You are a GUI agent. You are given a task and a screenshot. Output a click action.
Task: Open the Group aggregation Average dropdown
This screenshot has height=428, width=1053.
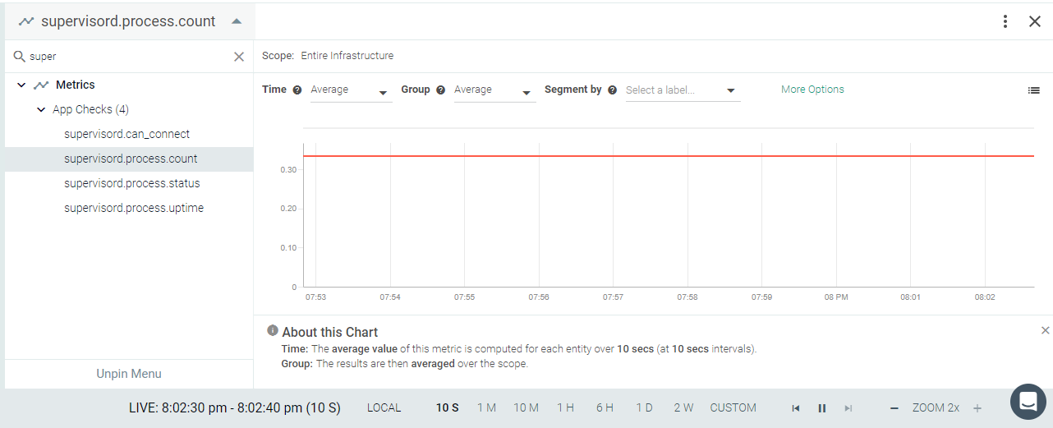coord(494,90)
